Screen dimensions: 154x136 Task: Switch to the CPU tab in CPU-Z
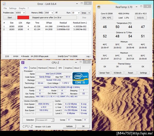point(25,68)
